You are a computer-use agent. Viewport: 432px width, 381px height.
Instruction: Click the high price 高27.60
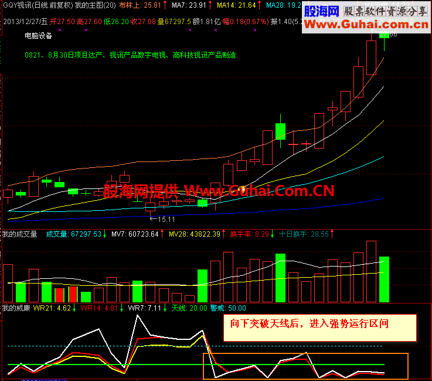point(89,22)
